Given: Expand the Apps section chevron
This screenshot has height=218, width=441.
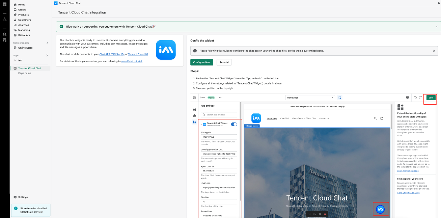Looking at the screenshot, I should coord(47,55).
